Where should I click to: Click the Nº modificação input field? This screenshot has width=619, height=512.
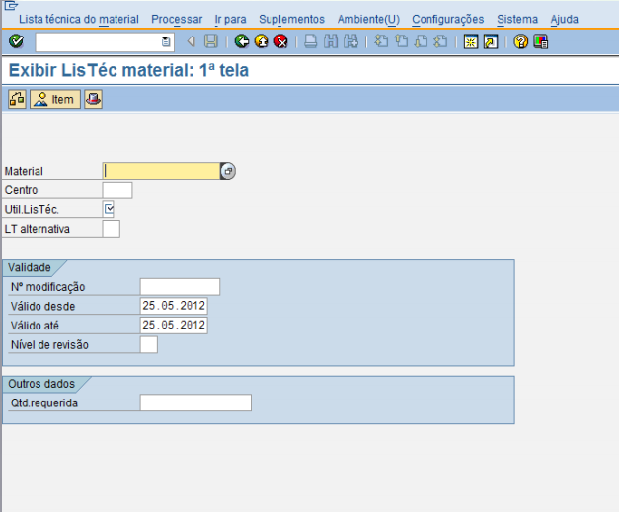tap(180, 287)
